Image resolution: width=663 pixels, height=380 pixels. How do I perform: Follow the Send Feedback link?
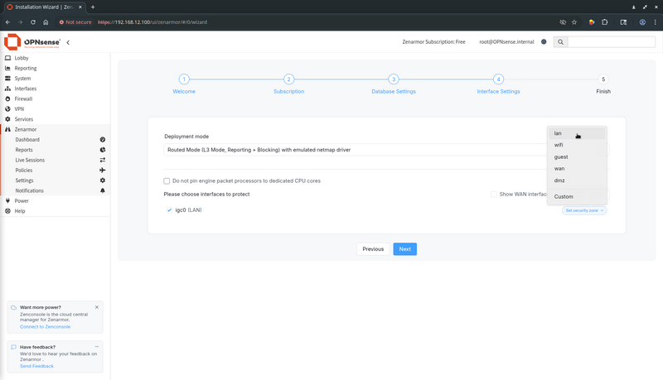pyautogui.click(x=36, y=366)
